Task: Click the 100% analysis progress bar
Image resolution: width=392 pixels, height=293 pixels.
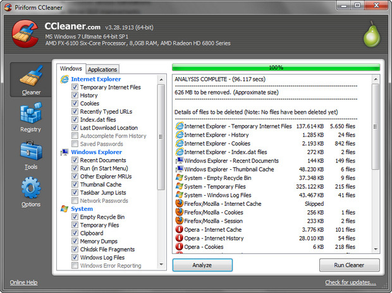Action: coord(276,68)
